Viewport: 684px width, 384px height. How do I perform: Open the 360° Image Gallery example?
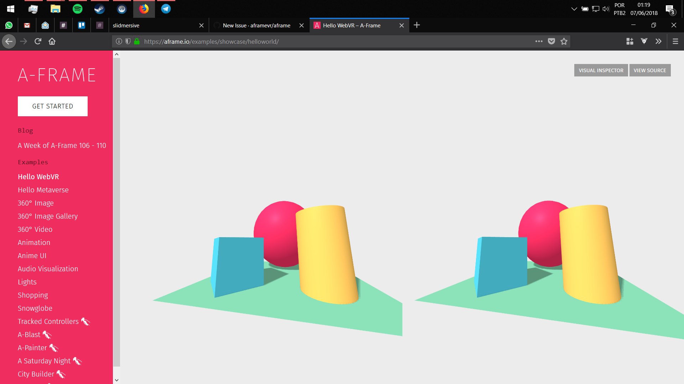(x=48, y=216)
